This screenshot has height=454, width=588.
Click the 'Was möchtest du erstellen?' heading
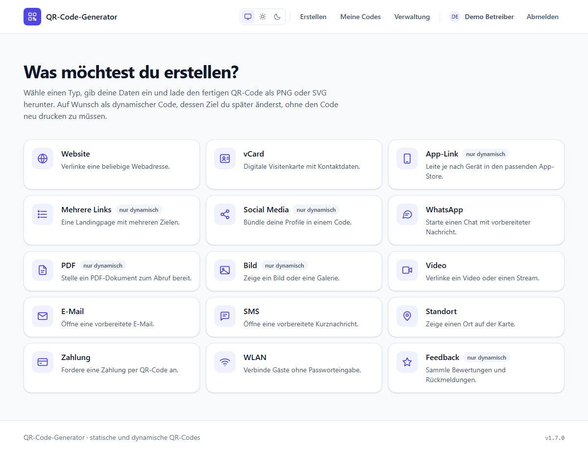tap(131, 72)
